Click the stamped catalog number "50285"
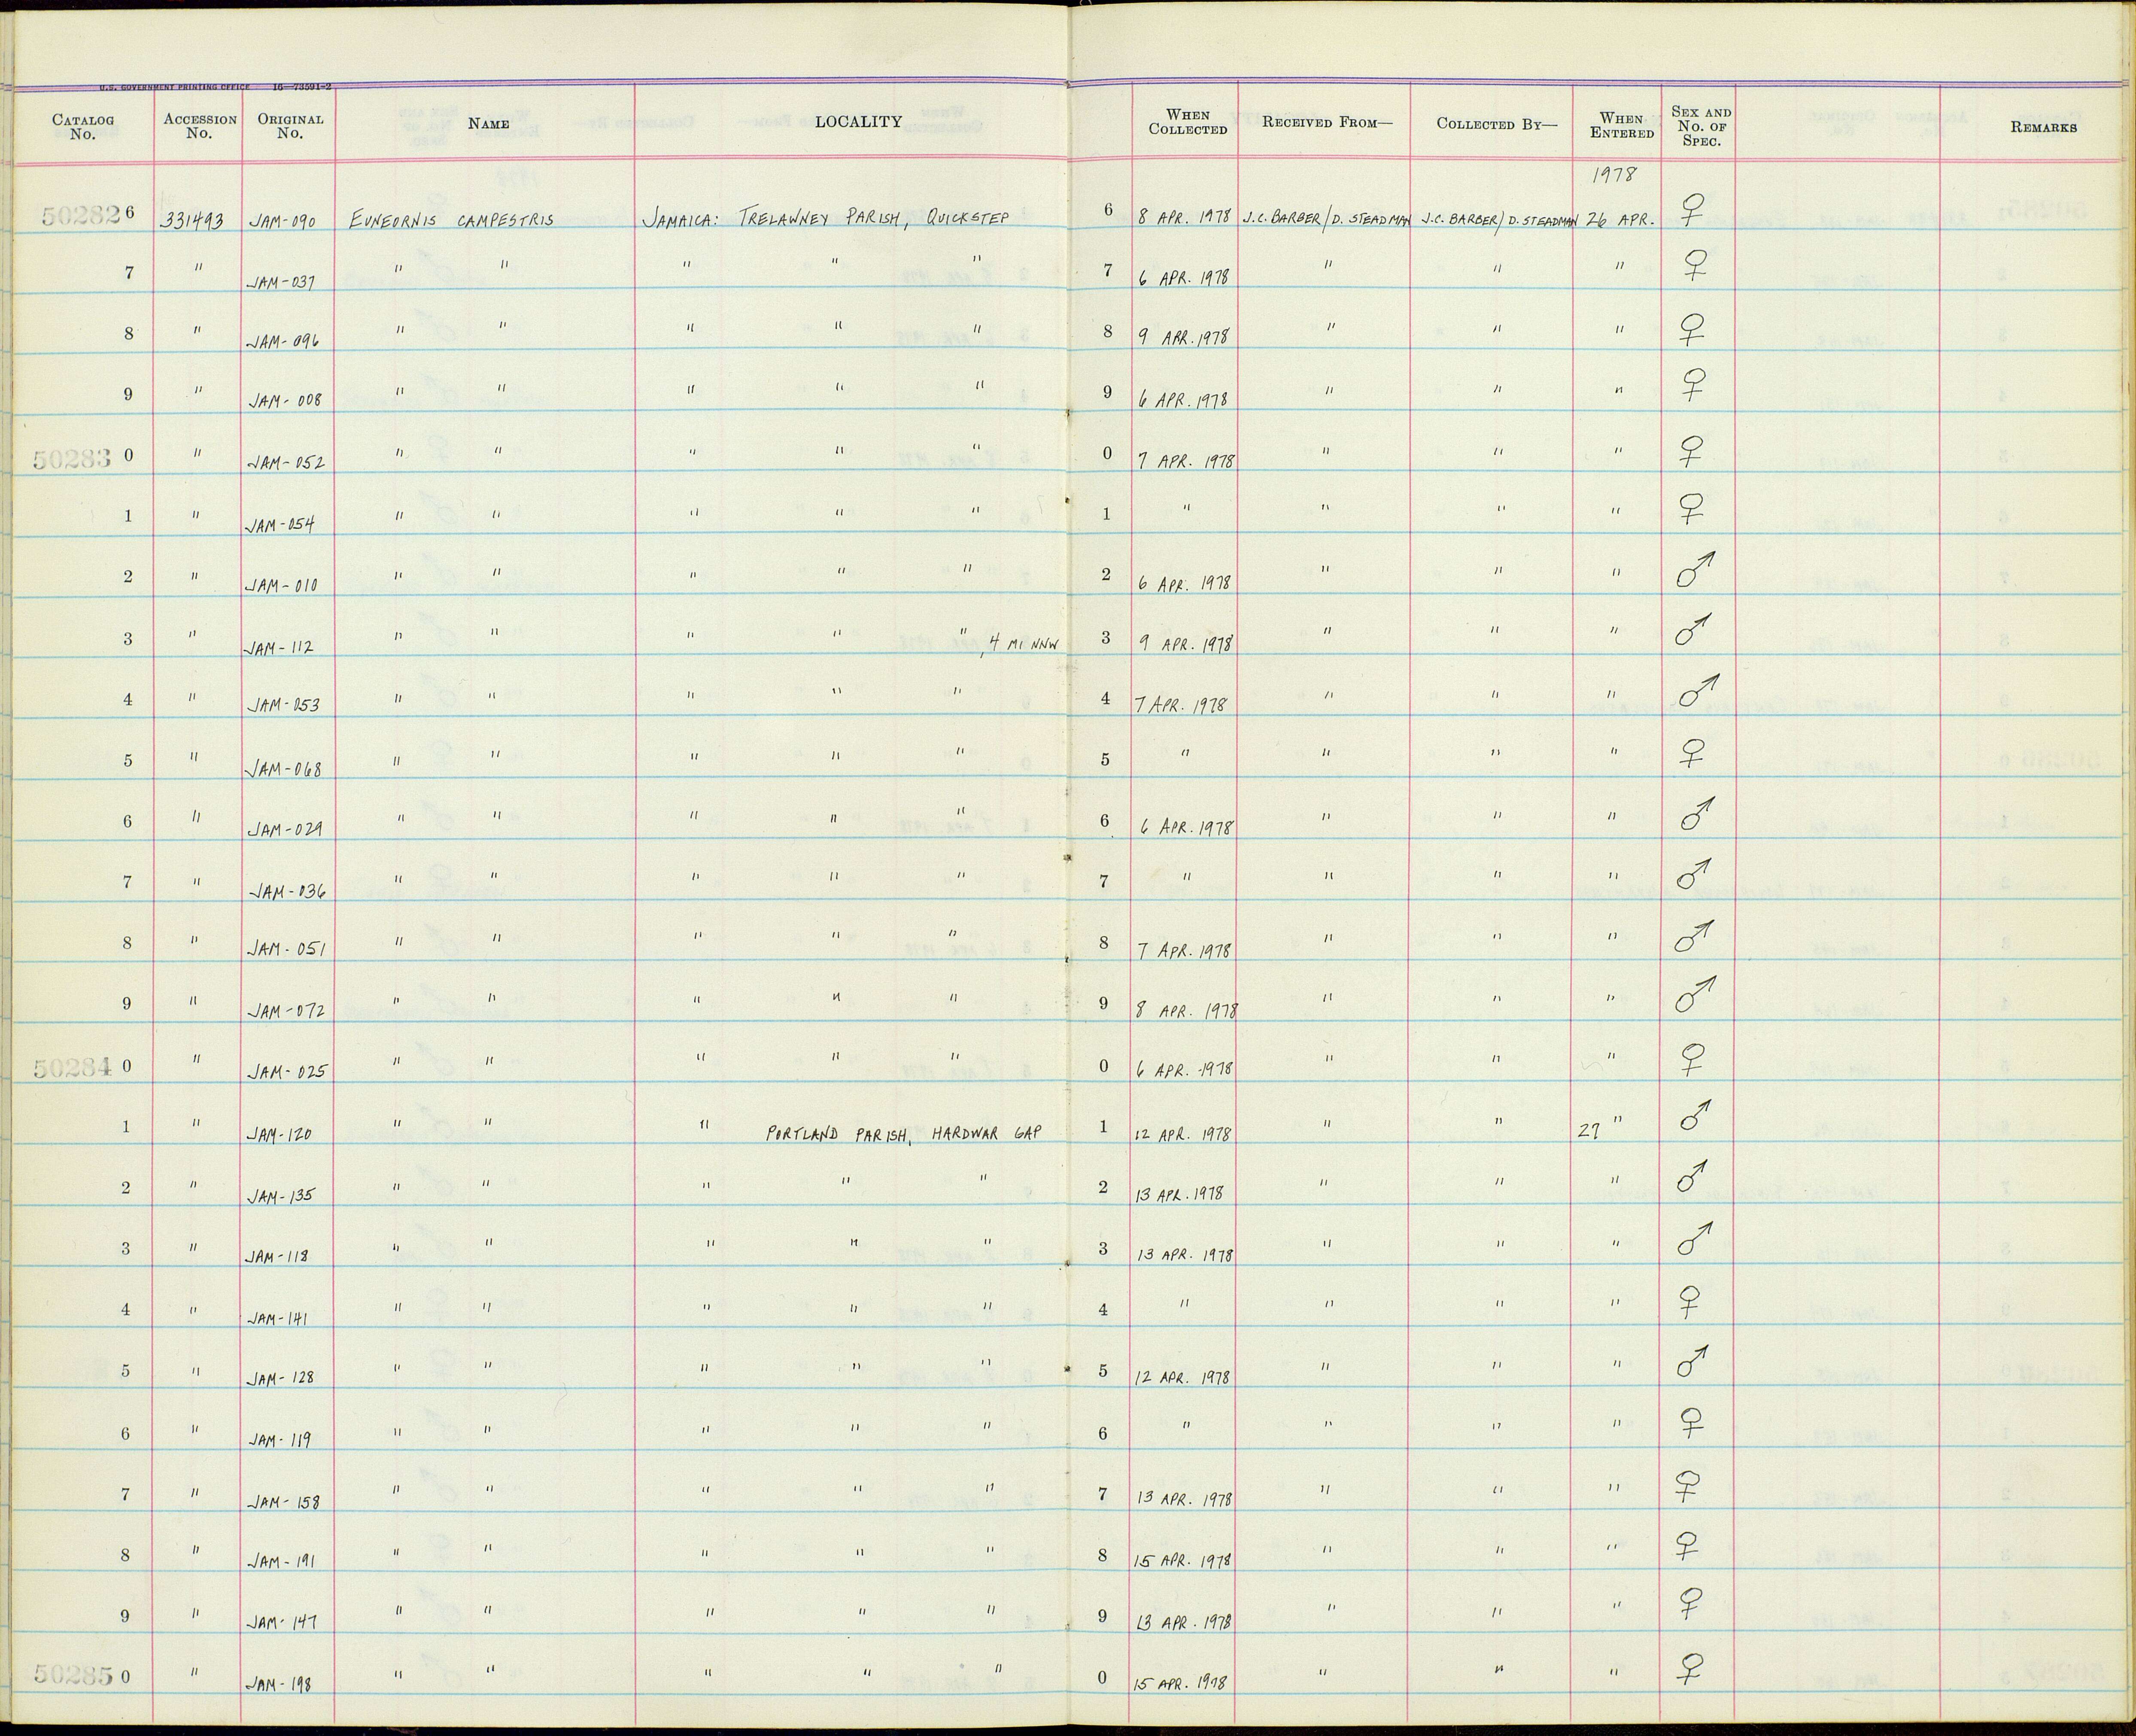This screenshot has height=1736, width=2136. [x=74, y=1674]
